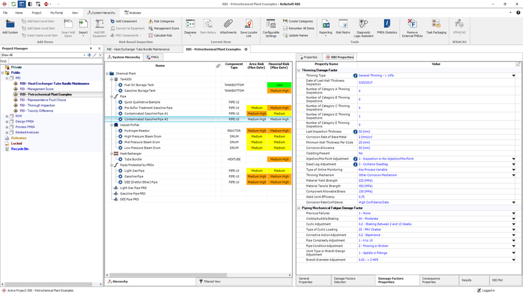This screenshot has height=294, width=523.
Task: Click the Save Locator Link icon
Action: click(248, 28)
